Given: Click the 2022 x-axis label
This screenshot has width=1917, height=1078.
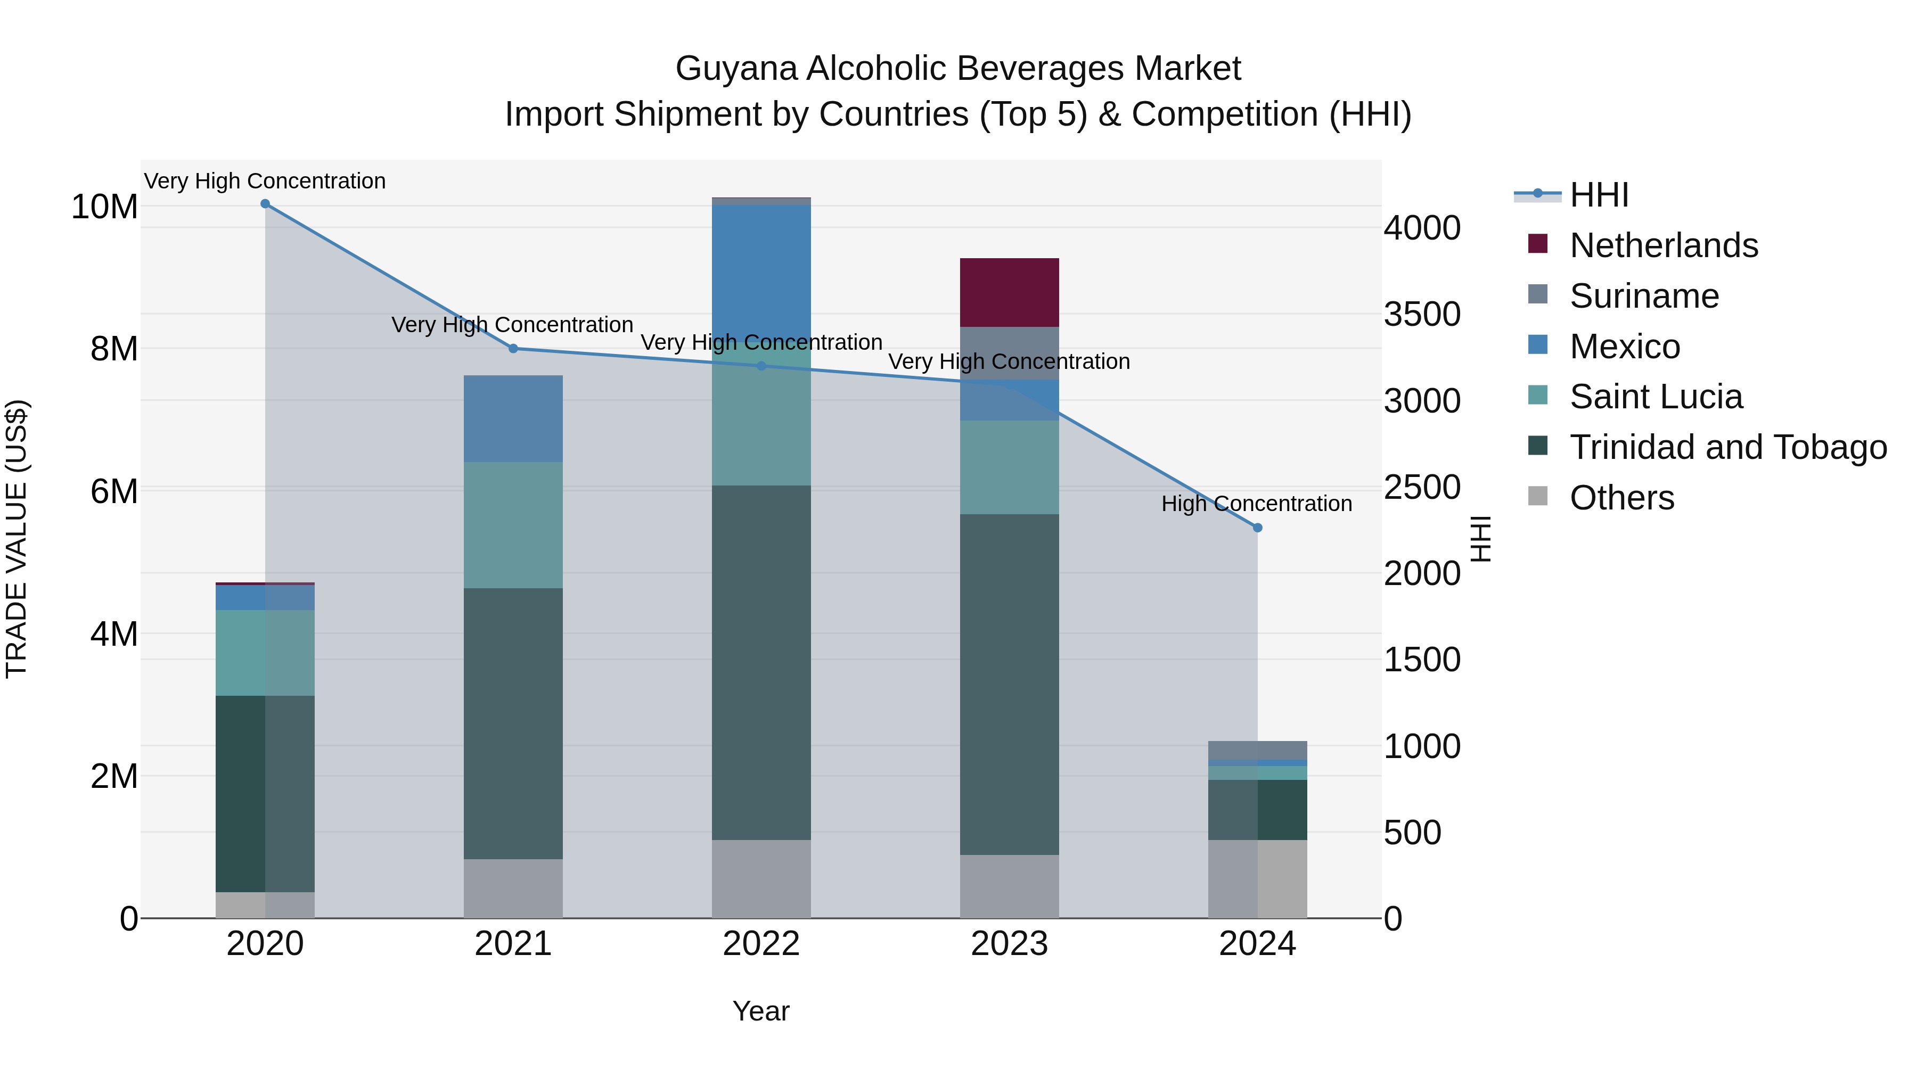Looking at the screenshot, I should pos(761,944).
